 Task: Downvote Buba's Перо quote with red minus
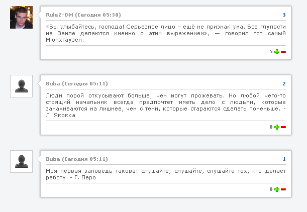pos(283,189)
